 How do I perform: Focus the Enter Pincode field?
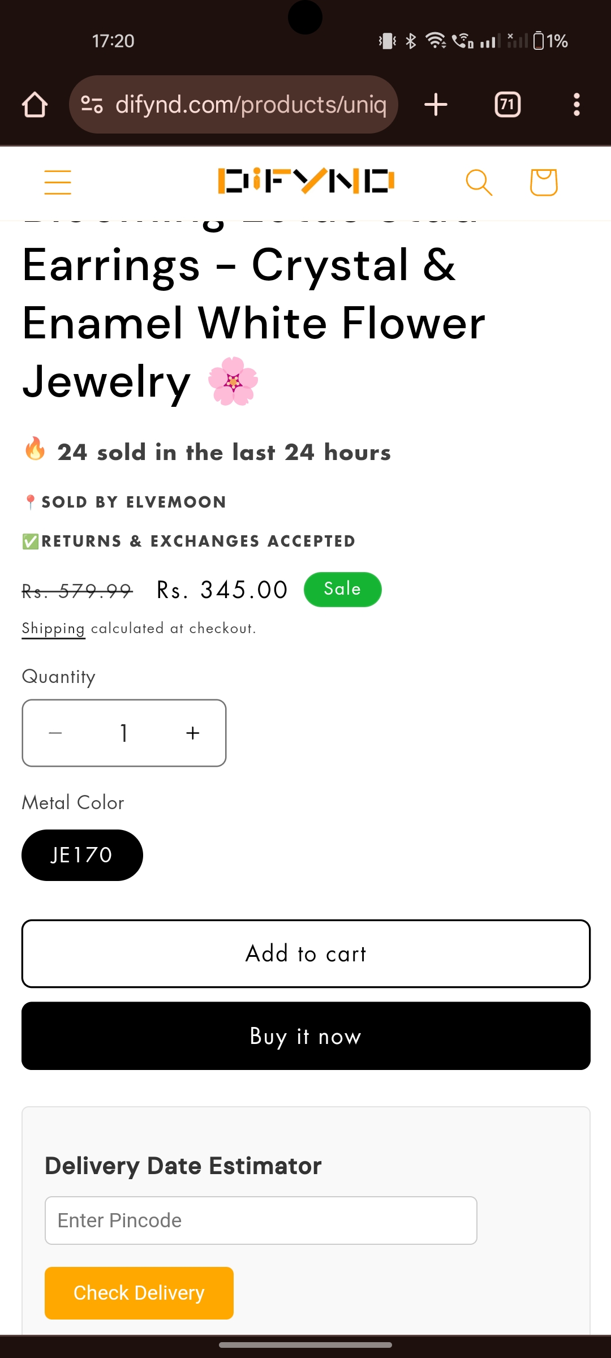[x=261, y=1221]
